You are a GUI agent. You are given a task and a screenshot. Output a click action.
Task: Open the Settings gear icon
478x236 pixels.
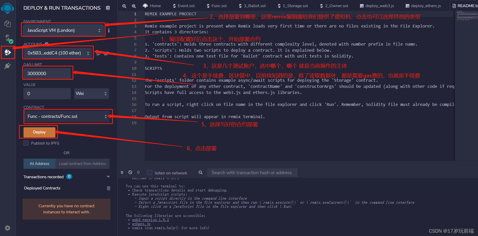(x=7, y=228)
